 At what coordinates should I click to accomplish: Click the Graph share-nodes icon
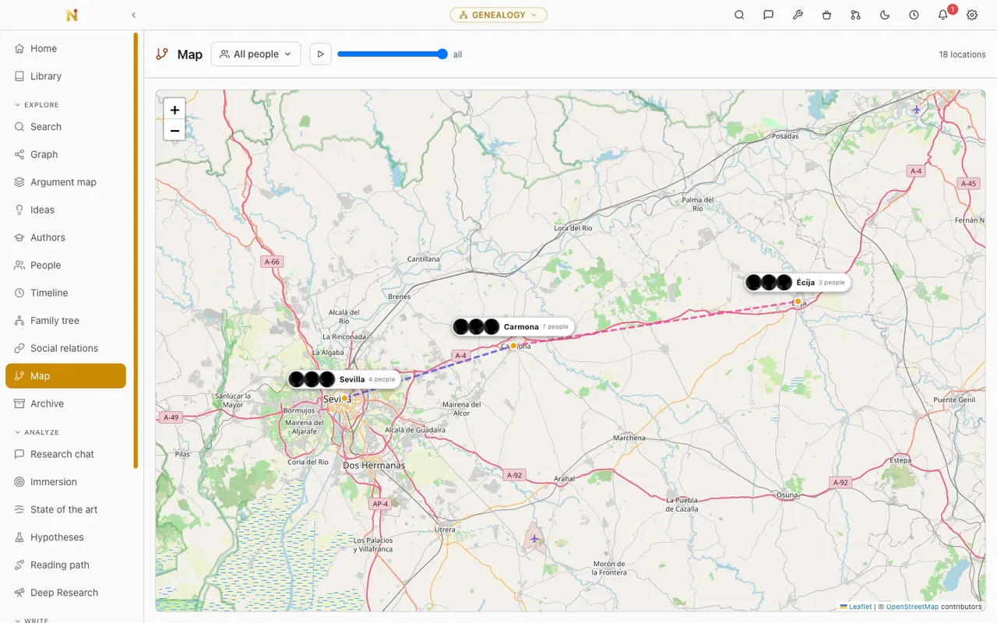point(19,154)
